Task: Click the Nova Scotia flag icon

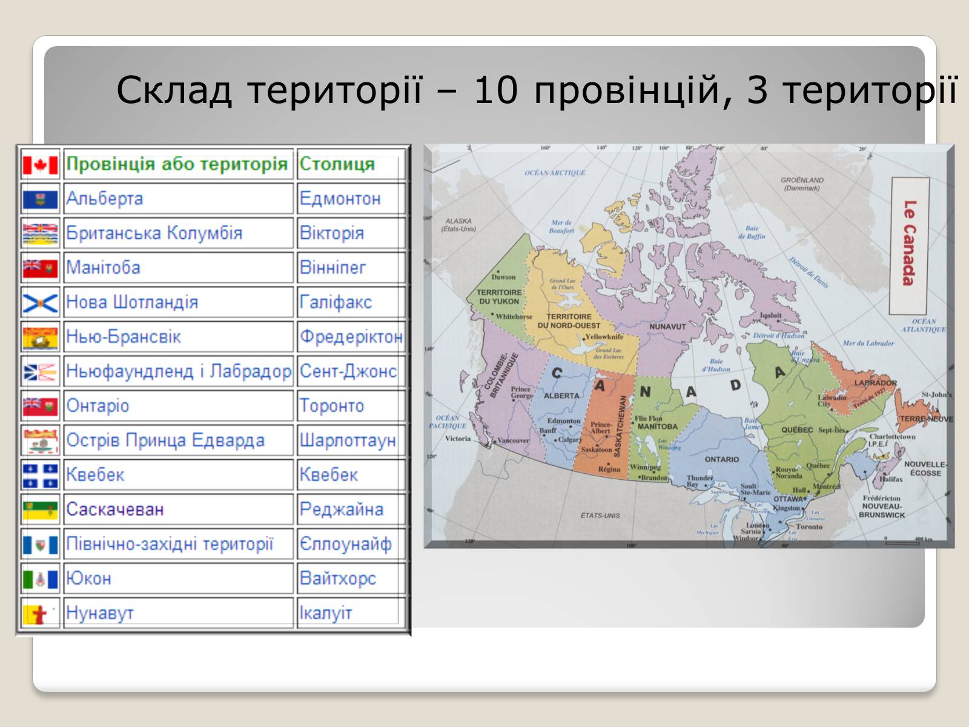Action: click(40, 303)
